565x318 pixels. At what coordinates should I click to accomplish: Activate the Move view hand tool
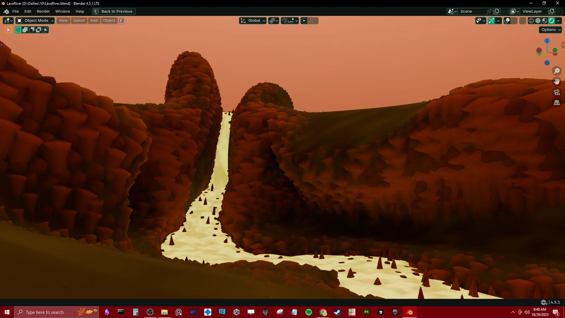557,81
